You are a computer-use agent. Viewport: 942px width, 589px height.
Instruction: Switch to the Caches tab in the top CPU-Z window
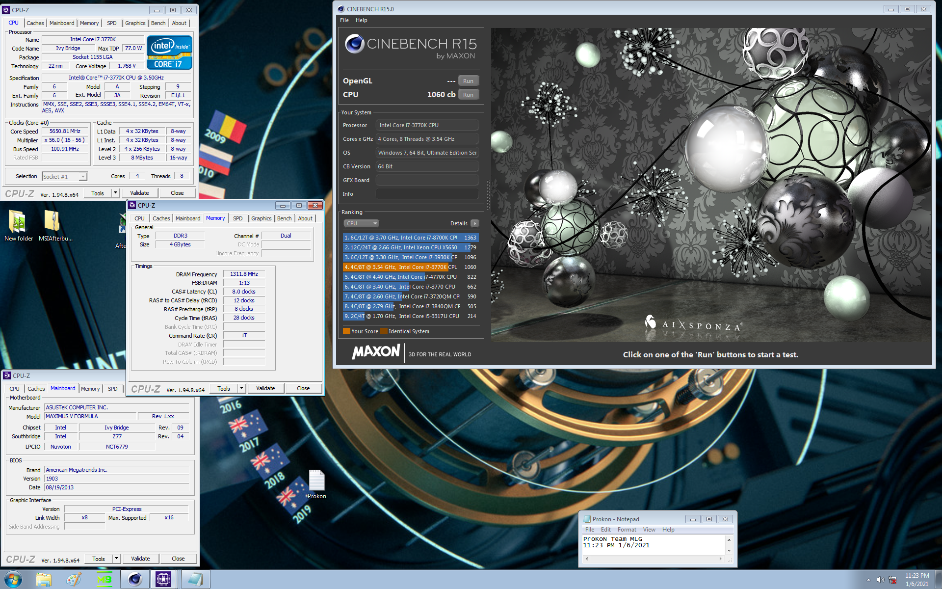35,23
